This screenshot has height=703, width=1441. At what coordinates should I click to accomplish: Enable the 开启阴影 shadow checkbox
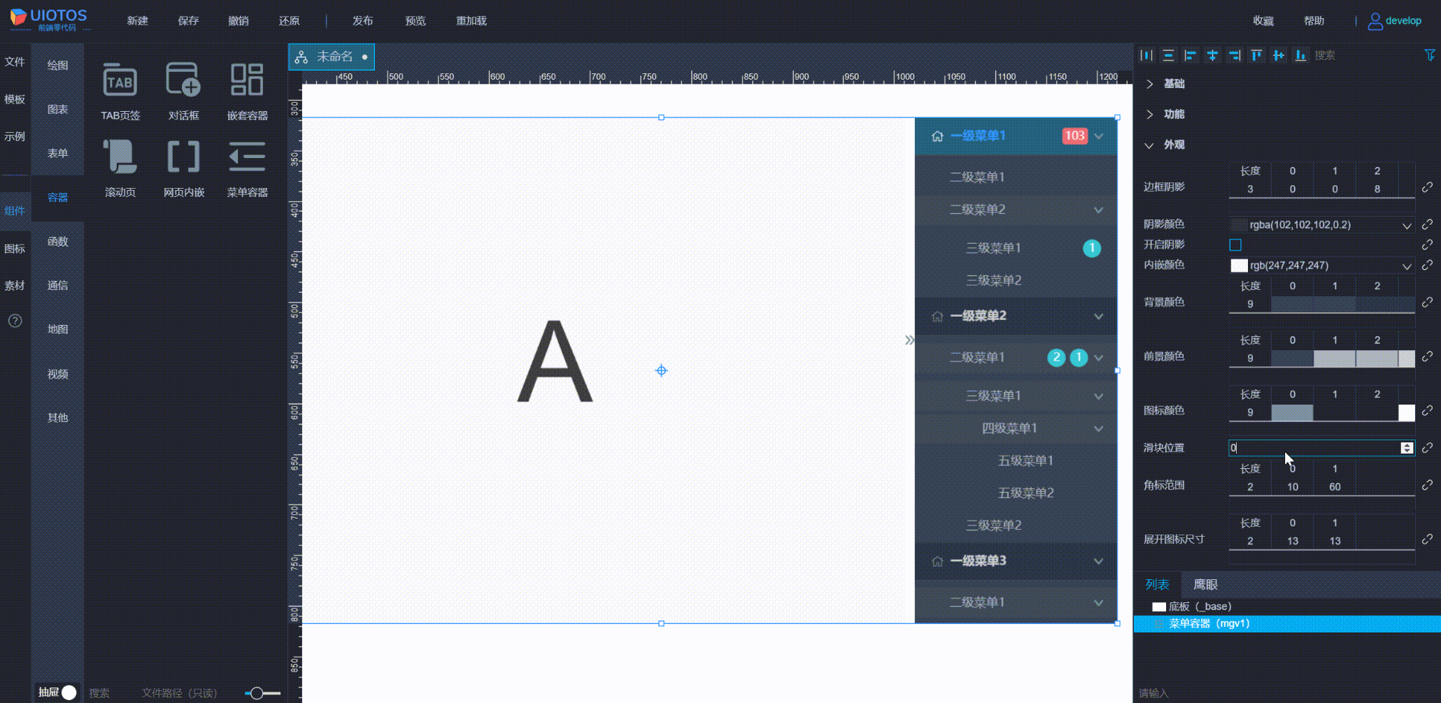[1235, 245]
